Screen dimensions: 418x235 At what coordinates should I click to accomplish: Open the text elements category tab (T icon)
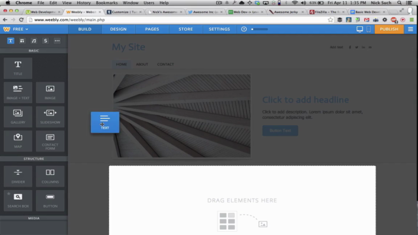10,40
